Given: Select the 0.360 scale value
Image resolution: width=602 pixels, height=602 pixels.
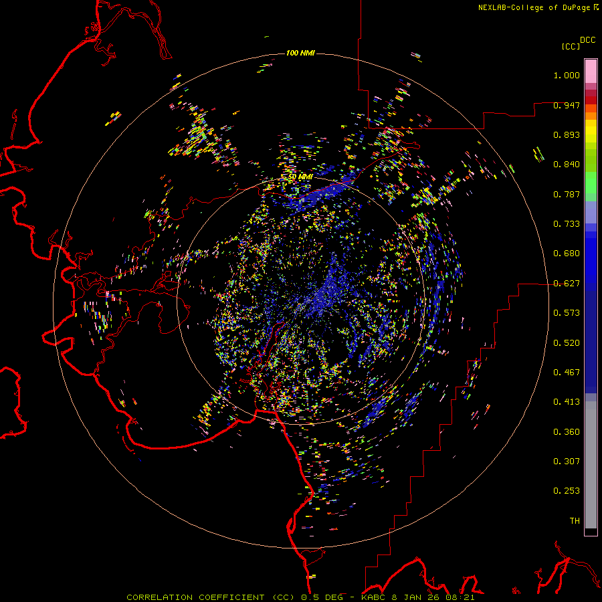Looking at the screenshot, I should pyautogui.click(x=567, y=432).
